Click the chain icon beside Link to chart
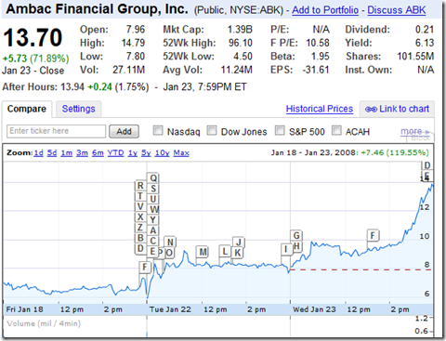The image size is (446, 341). [x=371, y=110]
